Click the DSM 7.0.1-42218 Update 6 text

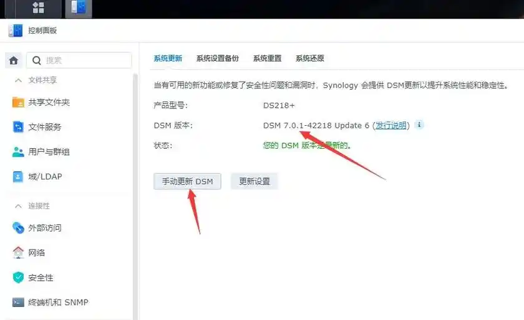(x=316, y=126)
